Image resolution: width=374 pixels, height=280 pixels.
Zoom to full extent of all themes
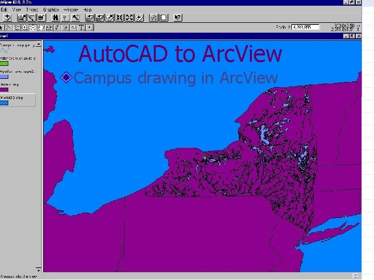[90, 18]
